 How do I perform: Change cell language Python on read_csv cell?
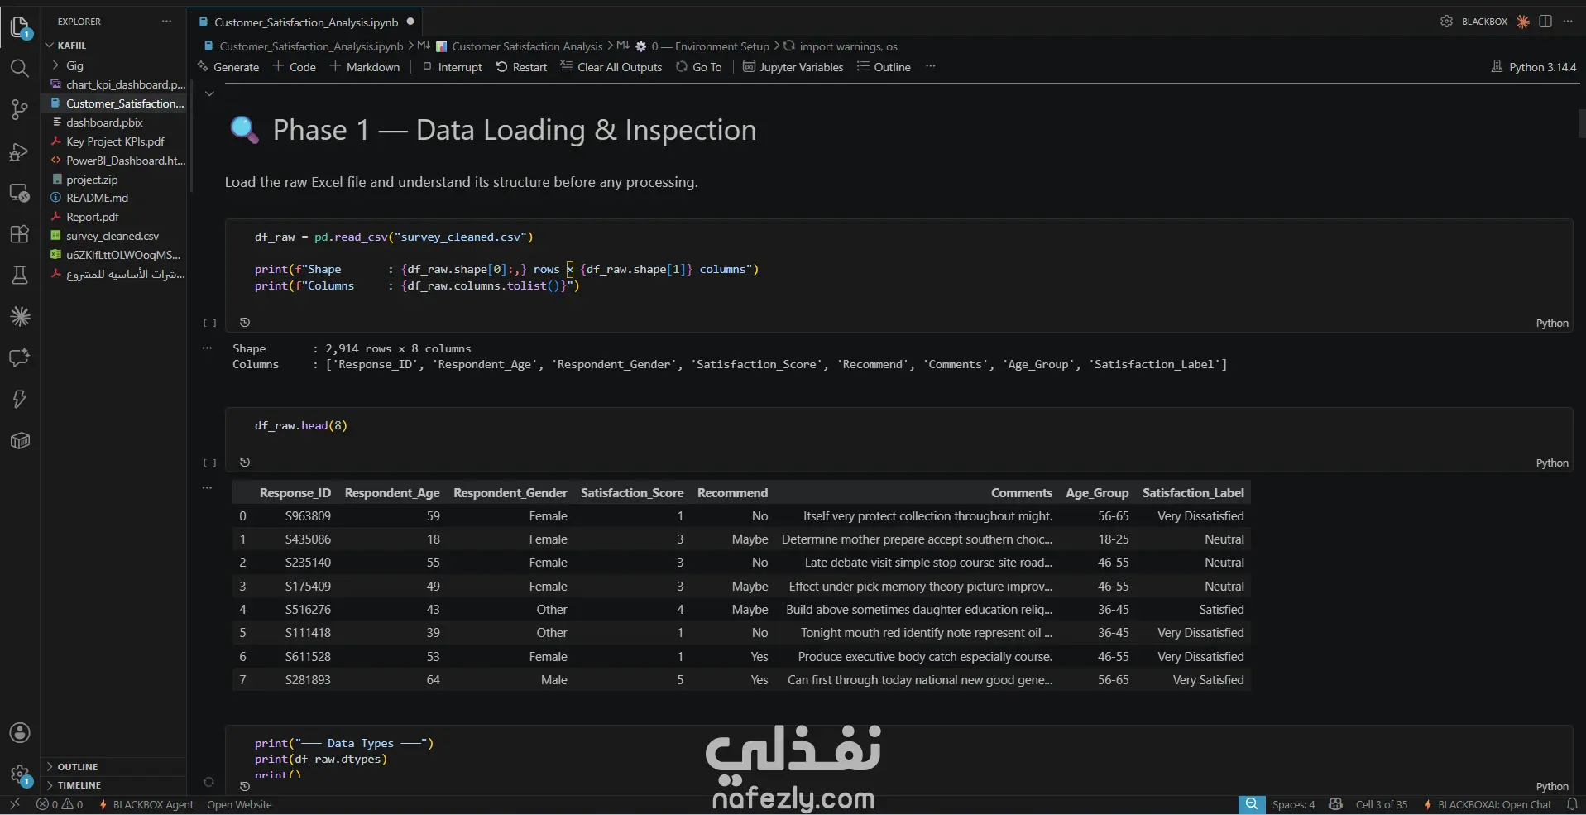1552,324
